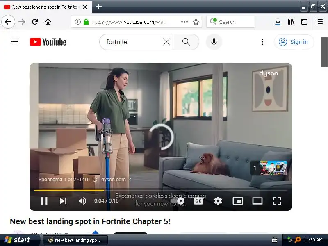Open the browser home page
Viewport: 328px width, 246px height.
click(48, 22)
